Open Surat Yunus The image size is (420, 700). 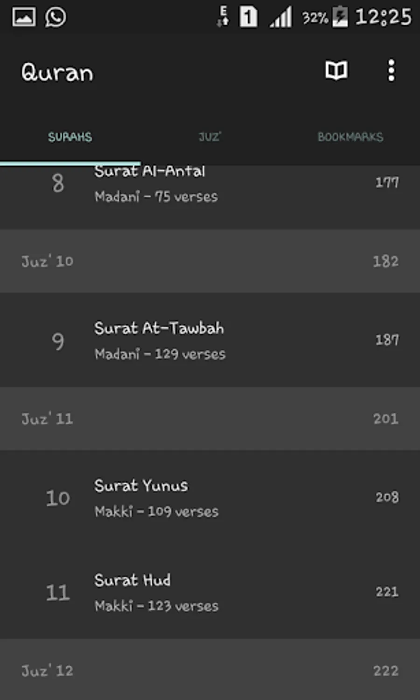coord(210,498)
